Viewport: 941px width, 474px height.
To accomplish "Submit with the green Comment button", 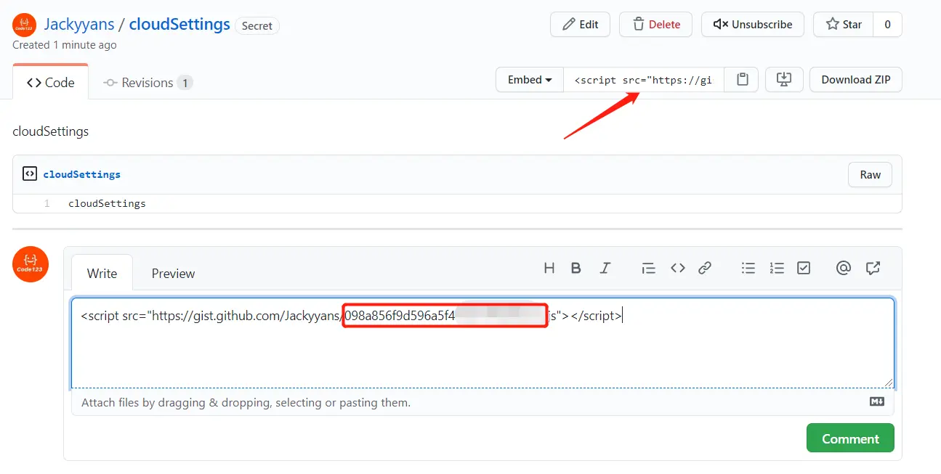I will [850, 438].
